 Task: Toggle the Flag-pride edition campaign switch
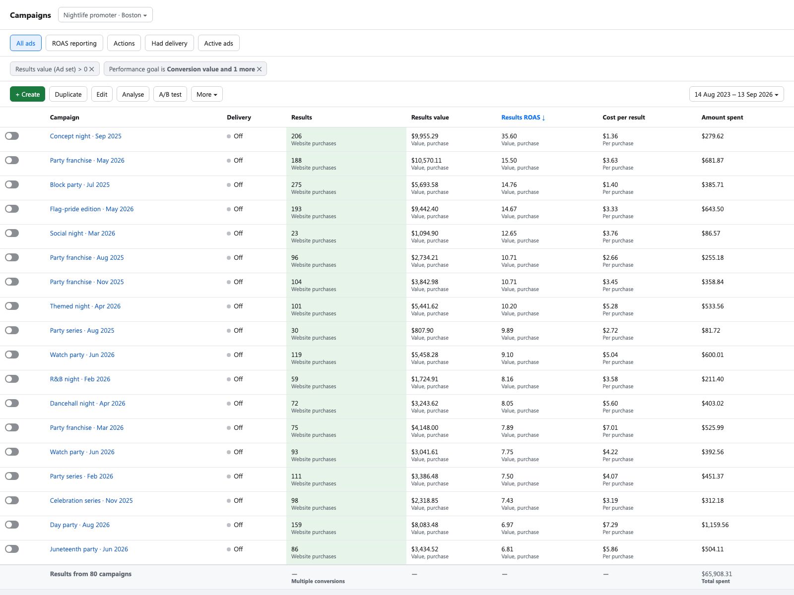(x=12, y=209)
